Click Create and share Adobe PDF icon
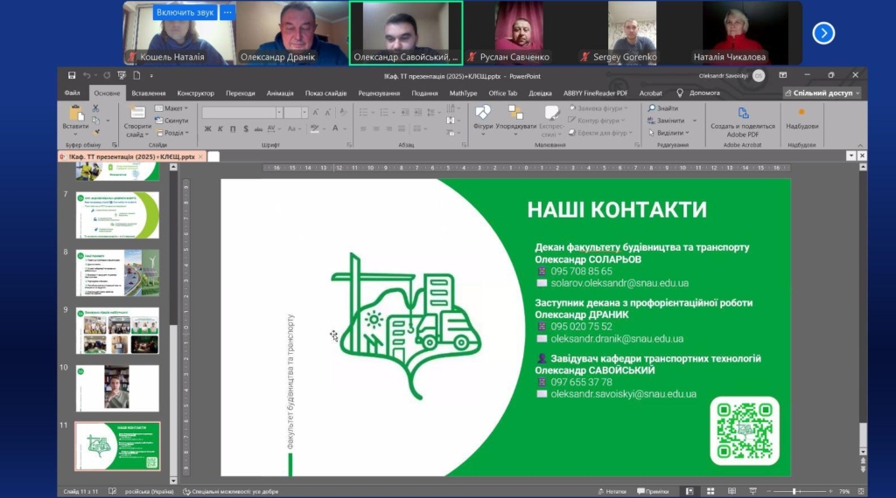The image size is (896, 498). [742, 114]
